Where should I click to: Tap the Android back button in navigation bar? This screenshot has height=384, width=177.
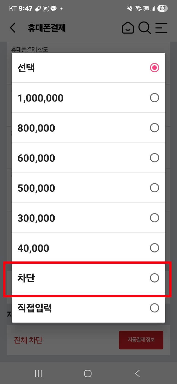click(x=137, y=373)
